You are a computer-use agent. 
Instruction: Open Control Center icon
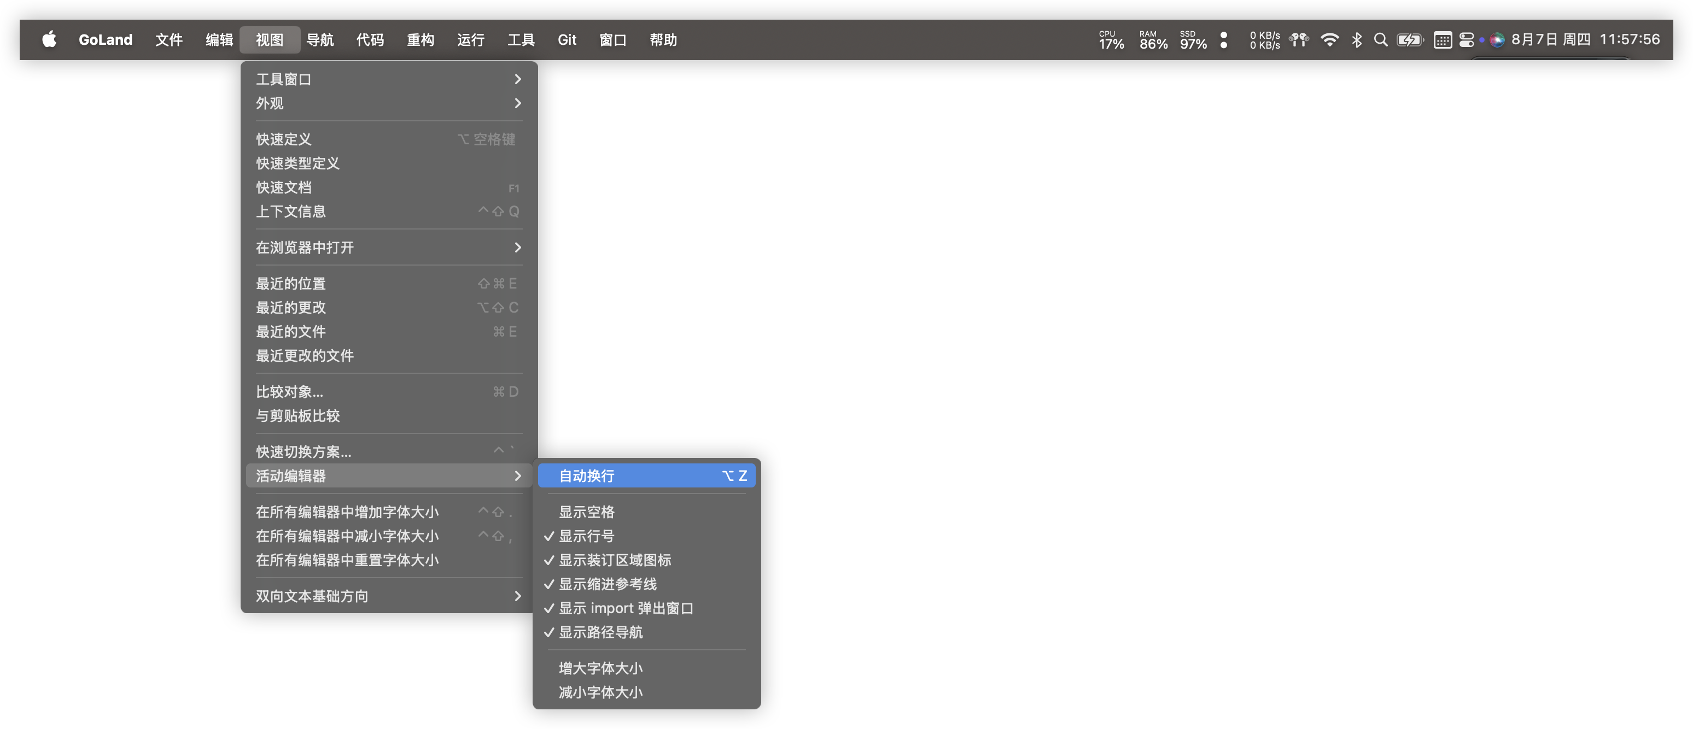[x=1467, y=40]
